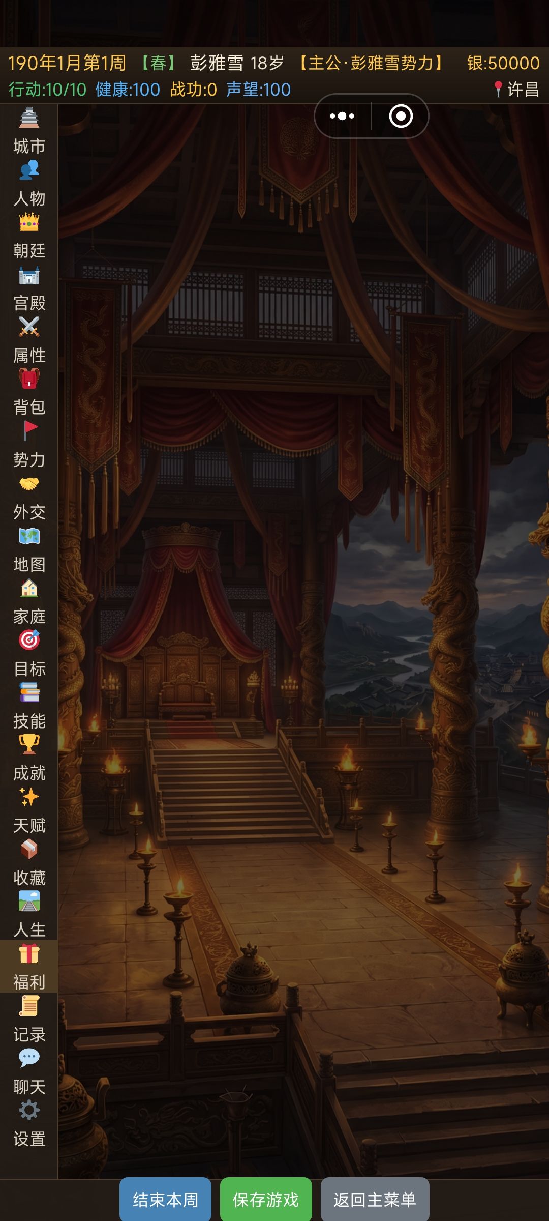Select the 宫殿 sidebar label
This screenshot has height=1221, width=549.
pyautogui.click(x=29, y=303)
